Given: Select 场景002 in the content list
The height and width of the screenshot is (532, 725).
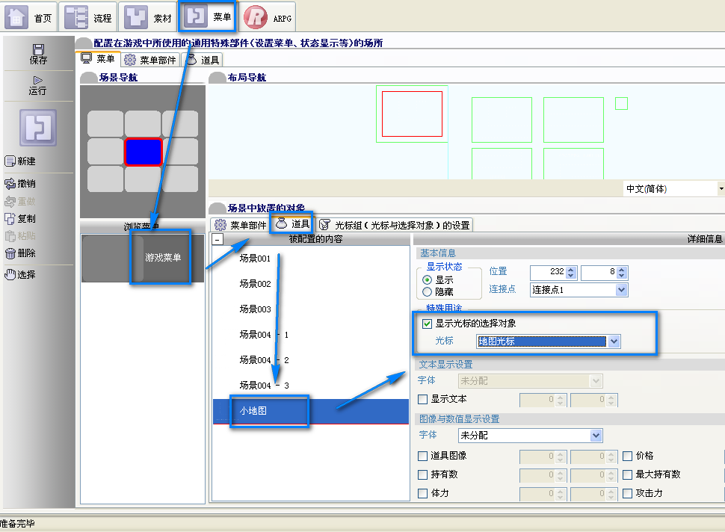Looking at the screenshot, I should [255, 284].
